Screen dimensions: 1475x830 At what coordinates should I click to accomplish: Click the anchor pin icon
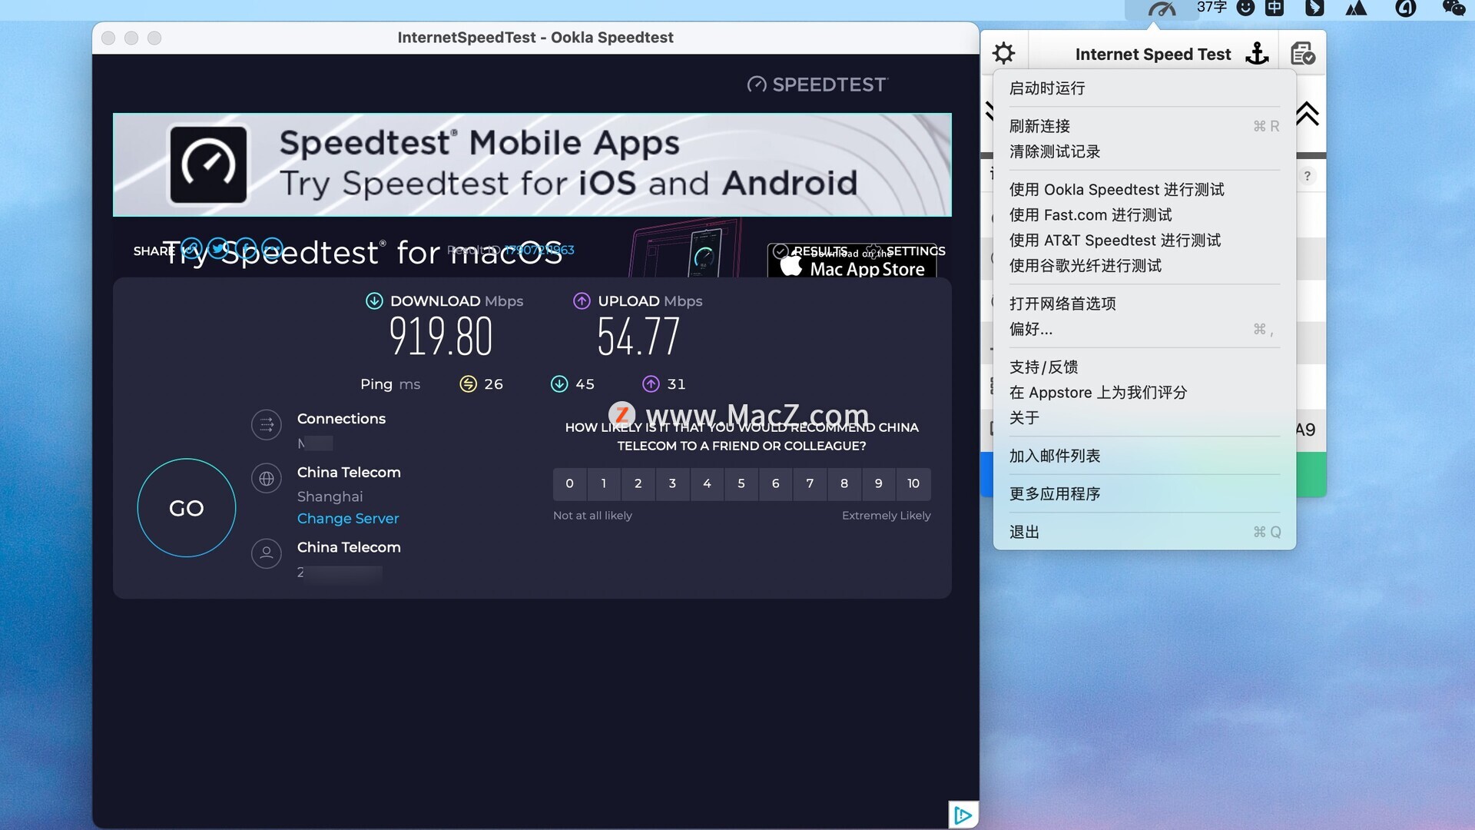tap(1257, 53)
